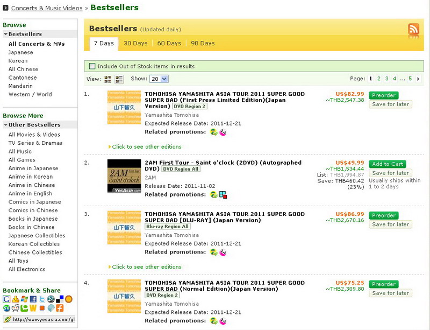
Task: Click blue-red squares promotion icon for 2AM
Action: tap(223, 194)
